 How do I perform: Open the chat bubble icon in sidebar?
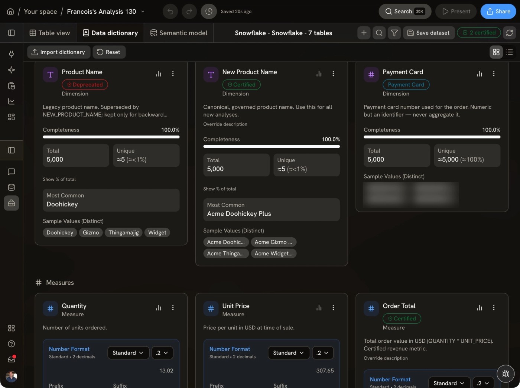(x=12, y=172)
